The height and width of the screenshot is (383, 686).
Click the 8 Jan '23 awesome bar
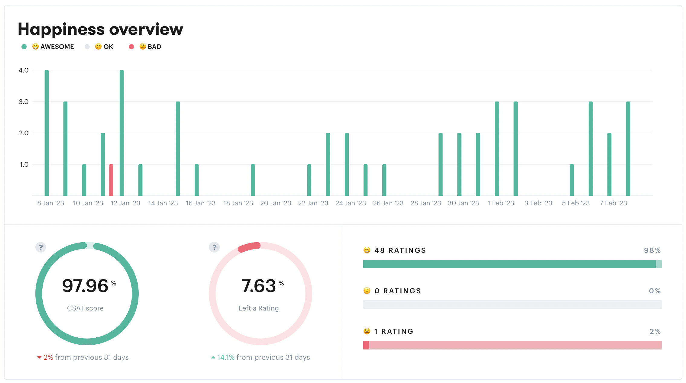pyautogui.click(x=47, y=133)
